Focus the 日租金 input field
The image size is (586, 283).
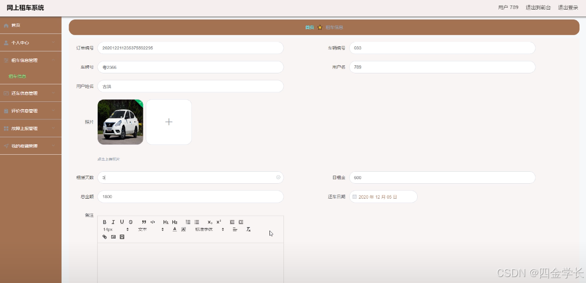tap(442, 177)
